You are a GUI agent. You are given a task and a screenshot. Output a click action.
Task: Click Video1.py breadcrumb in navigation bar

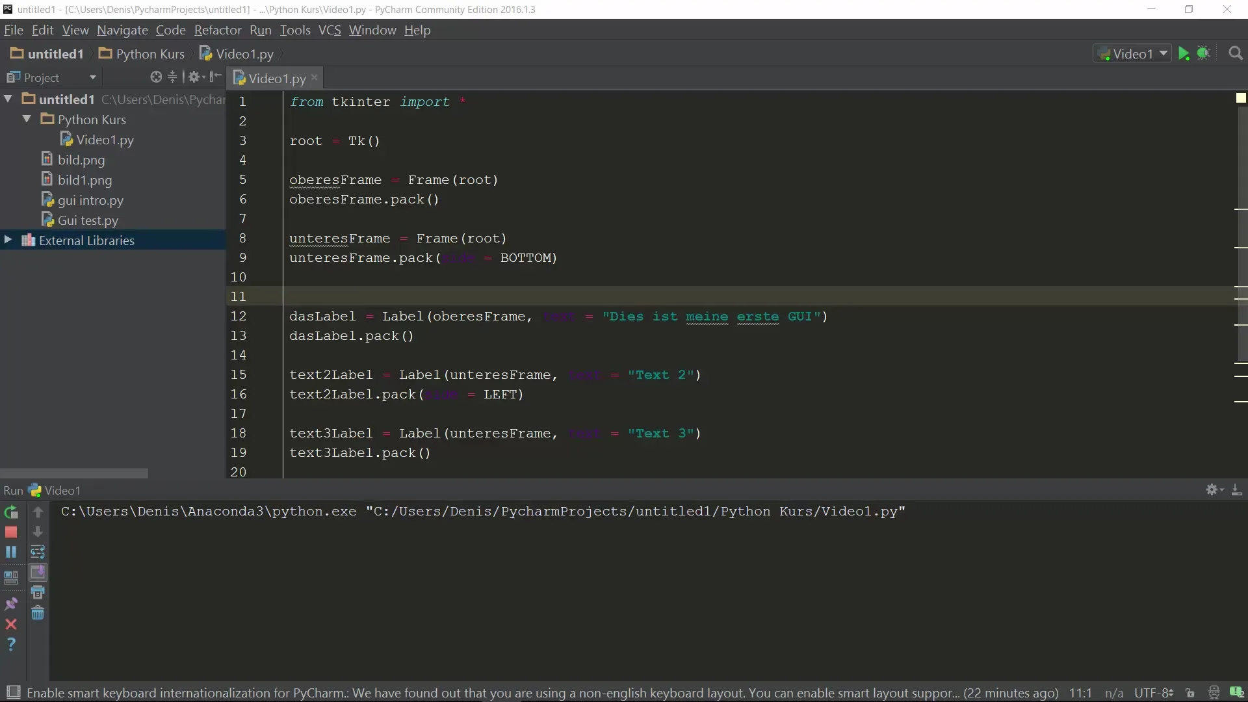coord(236,54)
